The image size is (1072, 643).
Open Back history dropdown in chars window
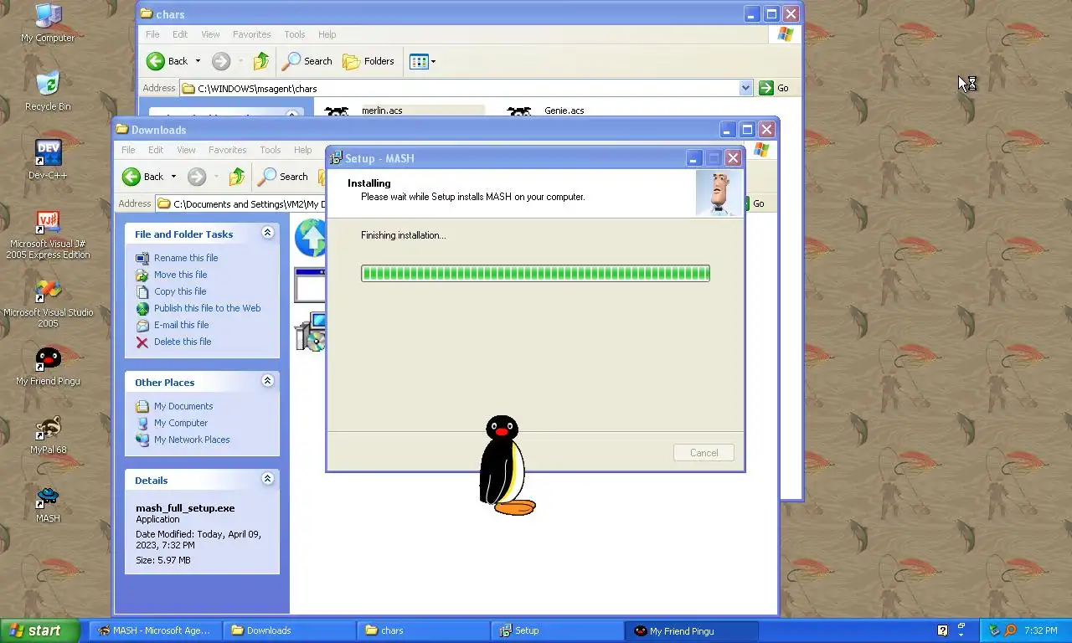198,61
